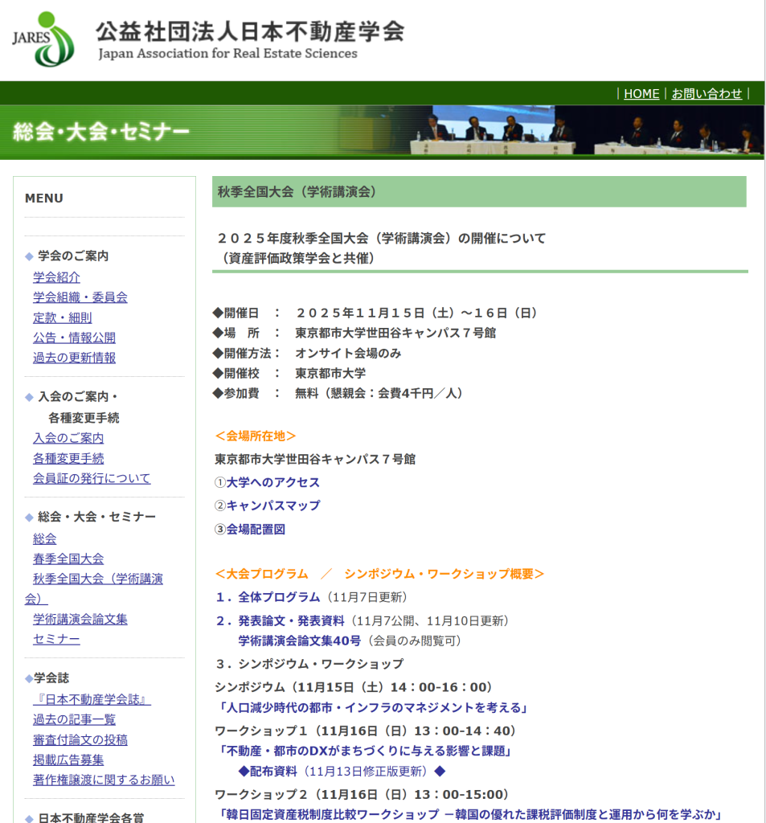Select 公告・情報公開 in sidebar
Screen dimensions: 766x823
(x=74, y=338)
